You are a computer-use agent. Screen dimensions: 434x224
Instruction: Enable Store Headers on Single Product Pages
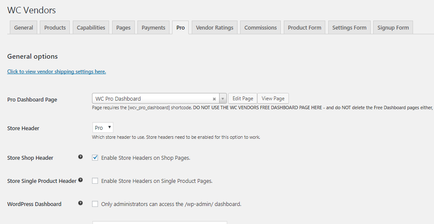click(x=95, y=181)
